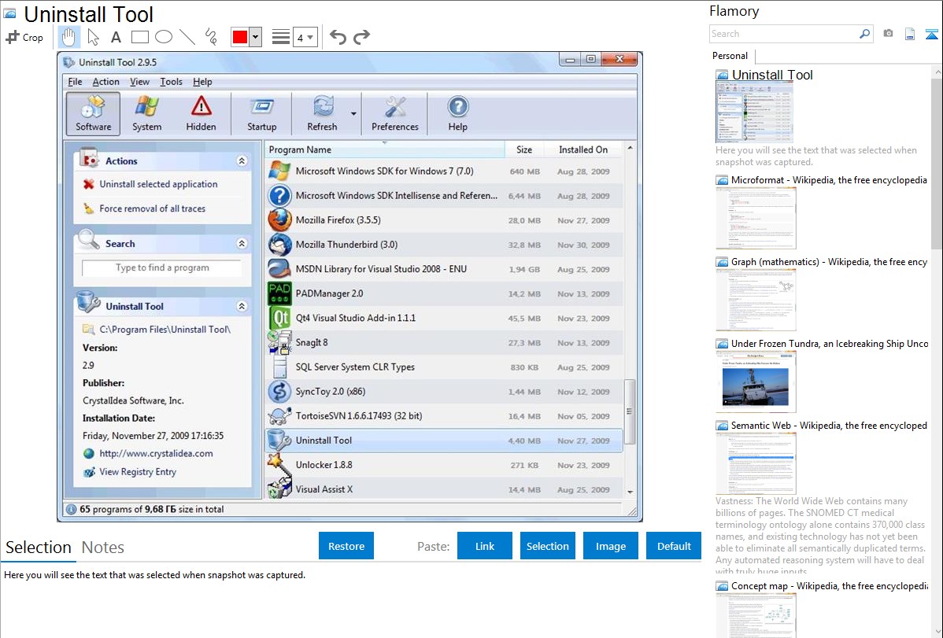Click the Paste Image button

pos(610,546)
